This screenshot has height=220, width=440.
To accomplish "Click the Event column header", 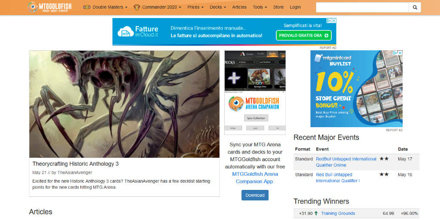I will point(322,149).
